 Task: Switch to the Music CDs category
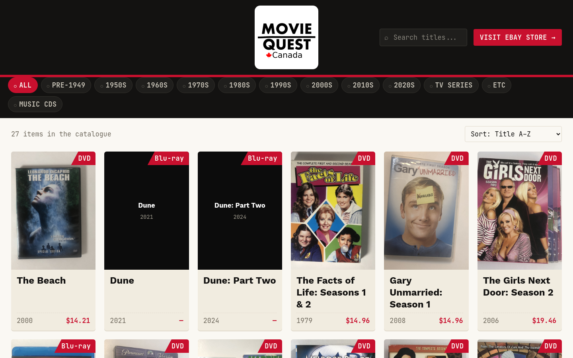coord(35,104)
